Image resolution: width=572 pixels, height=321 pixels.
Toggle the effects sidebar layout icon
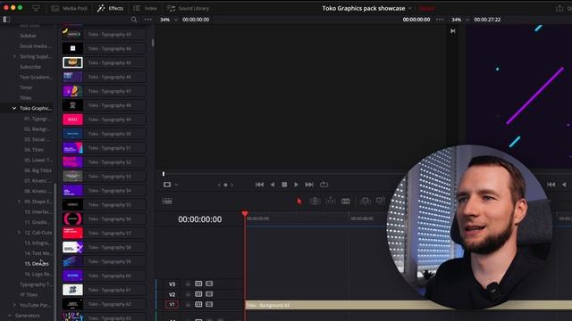6,20
